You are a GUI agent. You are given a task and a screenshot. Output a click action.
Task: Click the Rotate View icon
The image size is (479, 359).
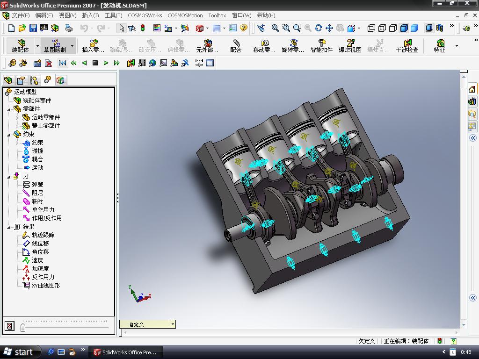tap(318, 28)
